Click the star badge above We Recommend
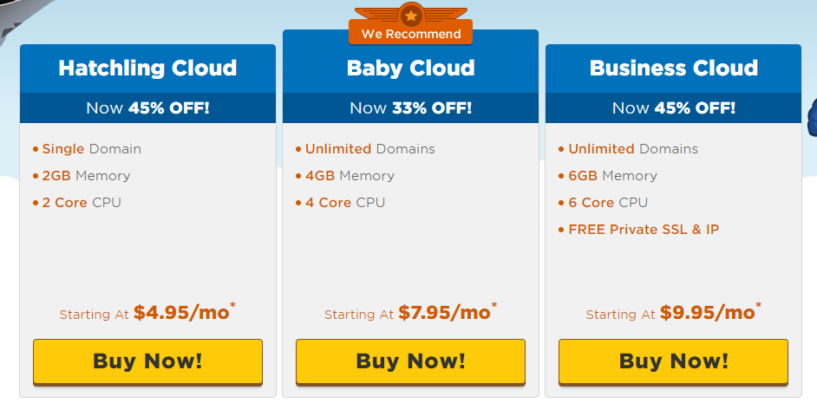Viewport: 817px width, 403px height. click(x=411, y=16)
